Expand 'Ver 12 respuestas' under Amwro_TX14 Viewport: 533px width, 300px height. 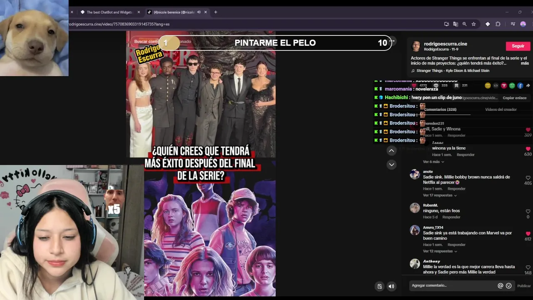tap(440, 251)
